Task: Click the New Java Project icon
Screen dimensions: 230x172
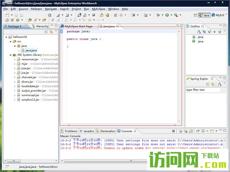Action: tap(7, 20)
